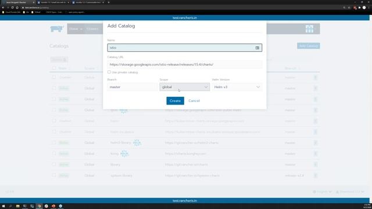Open the Global menu in Rancher header
This screenshot has width=372, height=209.
pos(76,29)
